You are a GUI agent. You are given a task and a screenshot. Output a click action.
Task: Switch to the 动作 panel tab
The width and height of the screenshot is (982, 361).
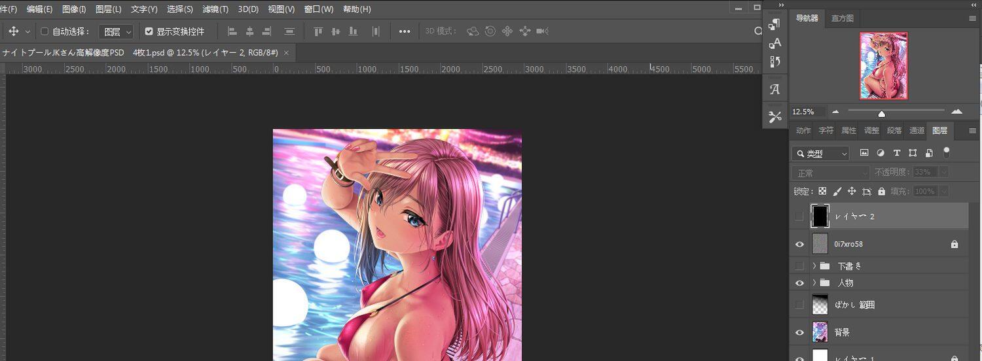(803, 131)
